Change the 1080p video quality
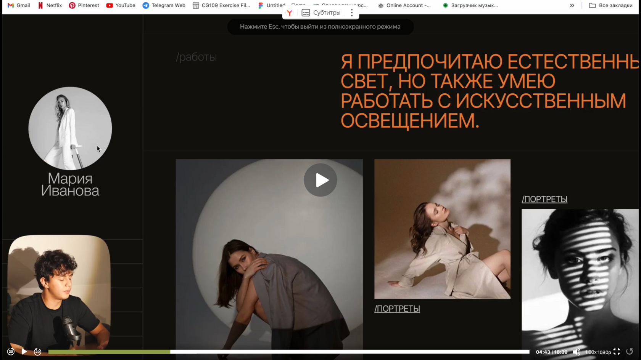 (x=604, y=352)
